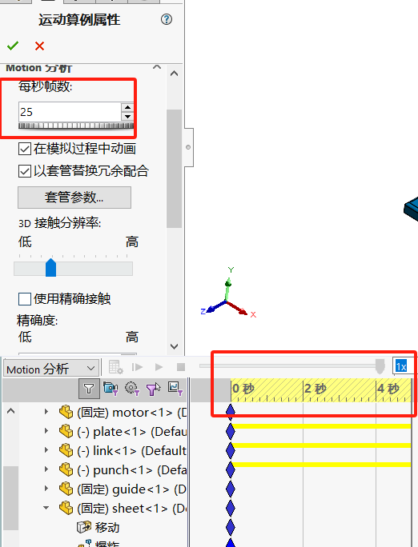Click the filter selected funnel icon
Viewport: 418px width, 547px height.
[153, 389]
